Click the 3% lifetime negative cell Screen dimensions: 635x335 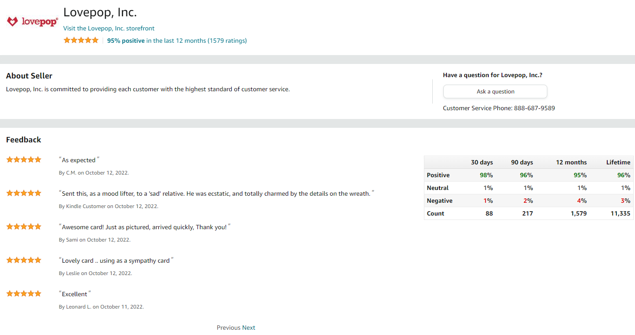pos(625,201)
